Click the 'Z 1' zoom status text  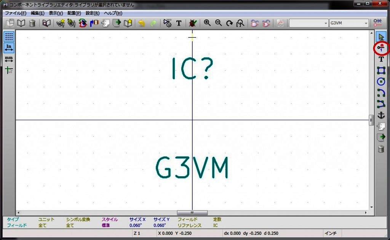137,233
